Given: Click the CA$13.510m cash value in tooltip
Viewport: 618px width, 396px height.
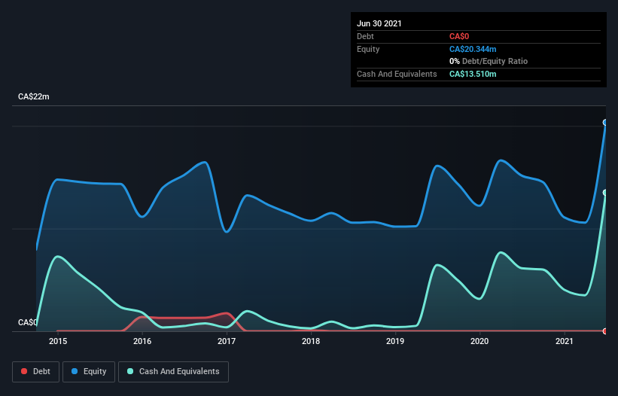Looking at the screenshot, I should [473, 74].
